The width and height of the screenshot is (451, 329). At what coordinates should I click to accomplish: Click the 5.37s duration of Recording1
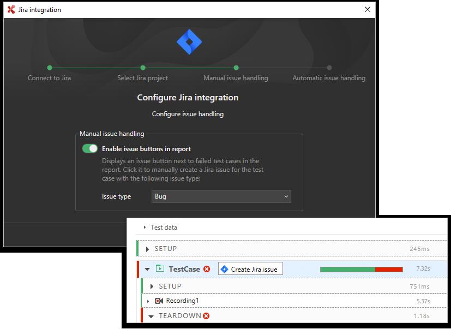(x=423, y=301)
